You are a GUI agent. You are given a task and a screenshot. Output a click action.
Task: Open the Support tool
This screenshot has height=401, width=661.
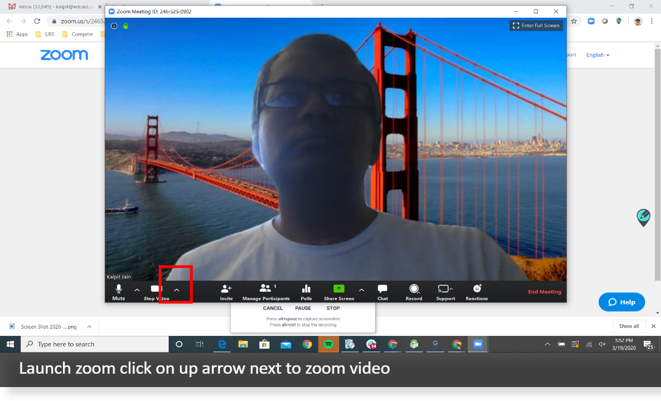click(445, 292)
